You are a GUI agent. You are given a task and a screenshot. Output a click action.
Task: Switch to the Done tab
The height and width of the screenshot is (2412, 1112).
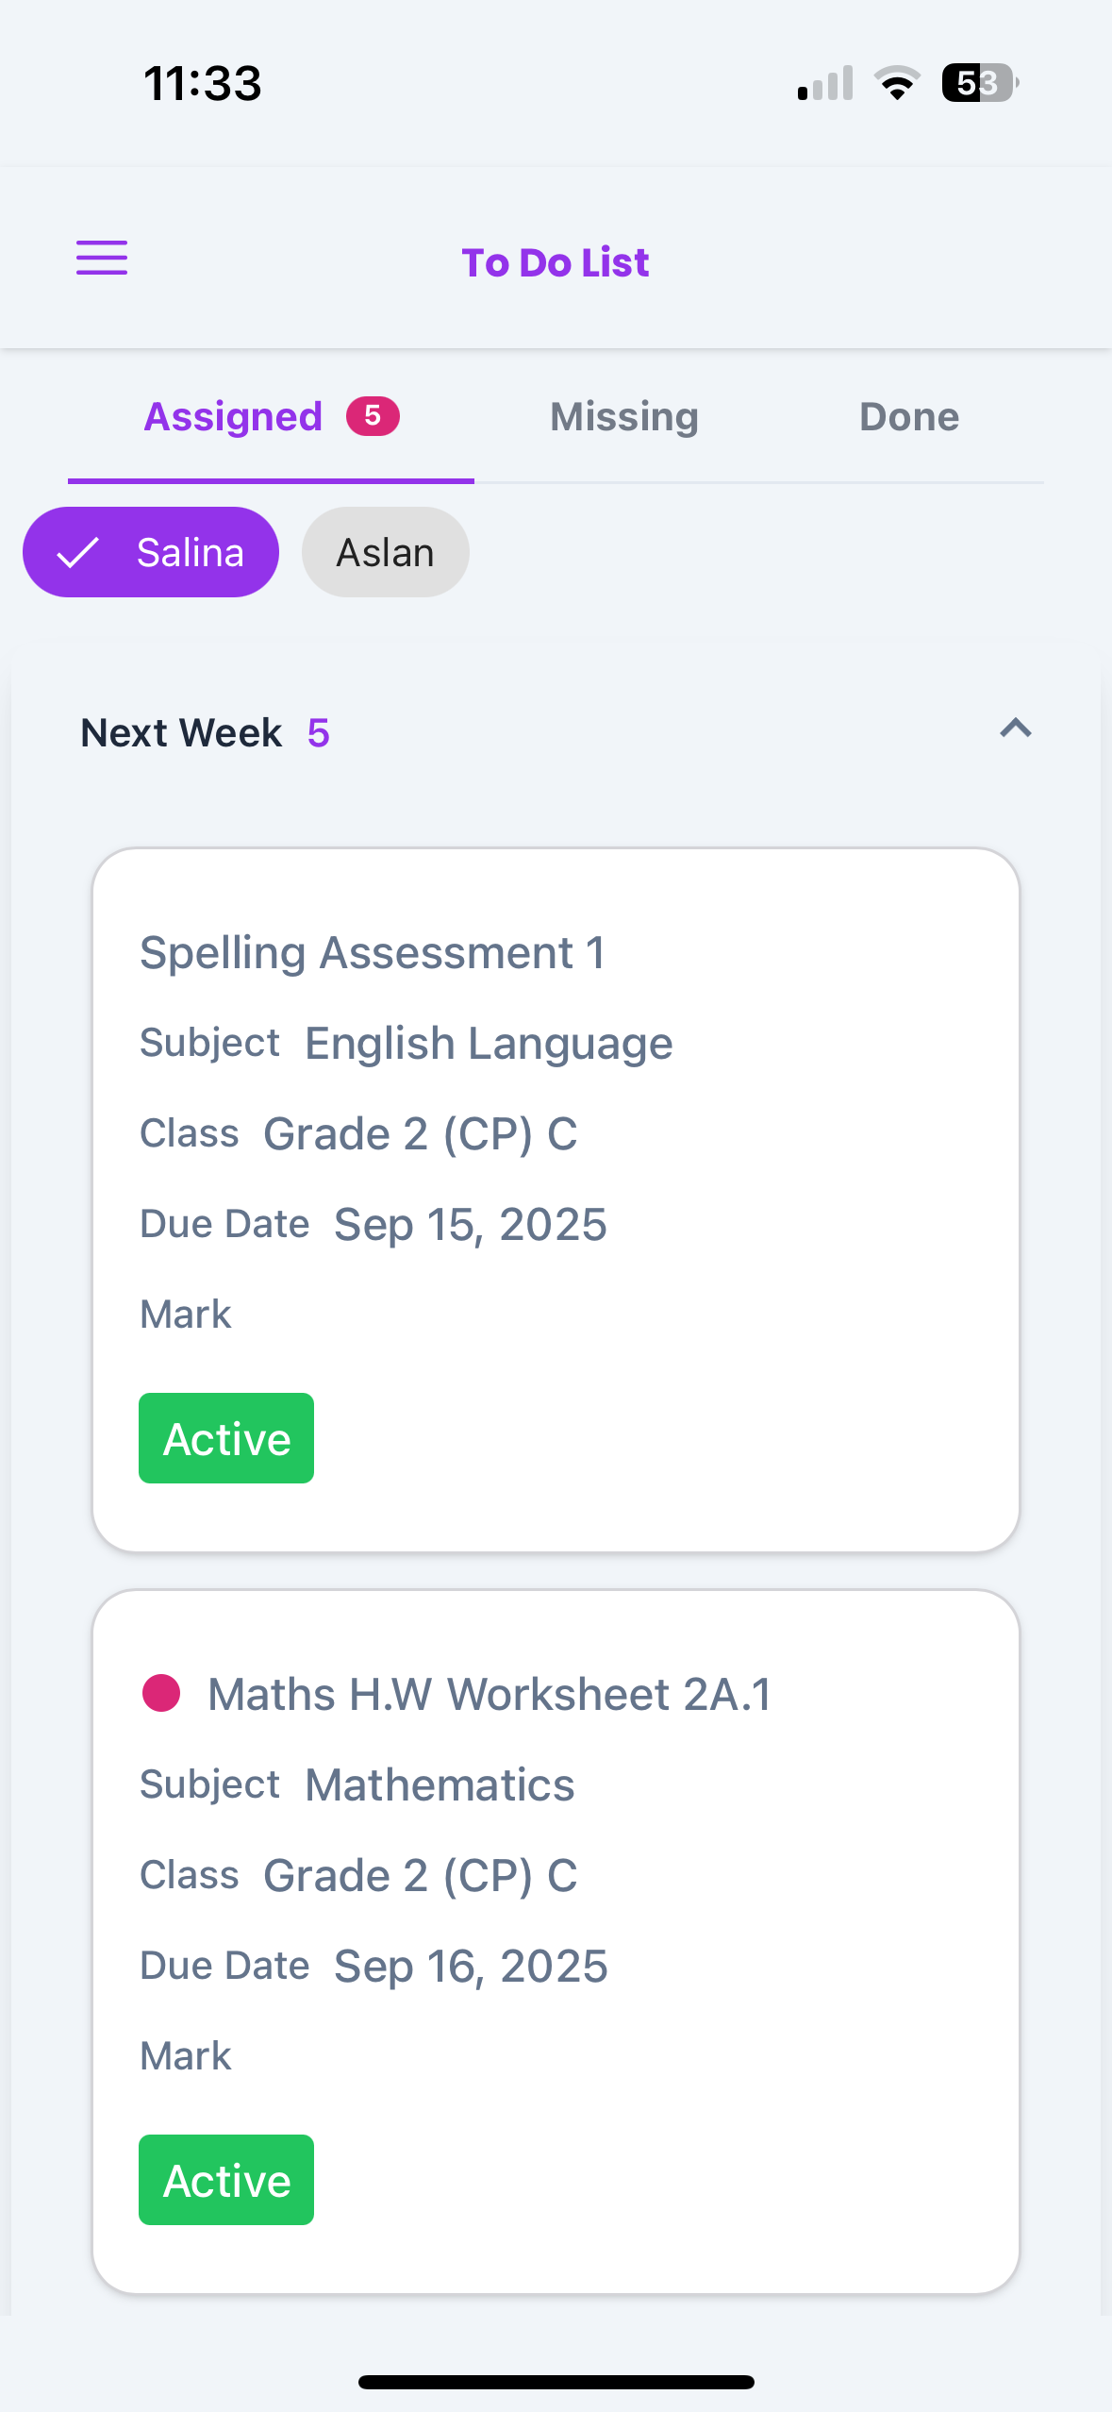909,417
